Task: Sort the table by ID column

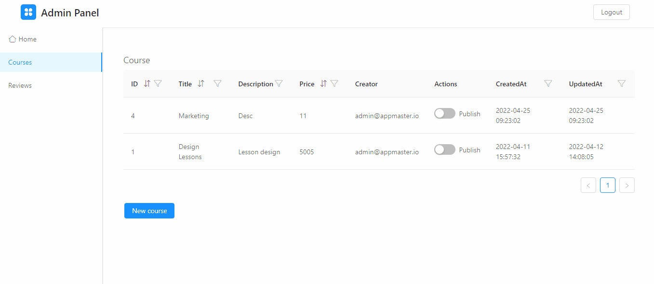Action: click(x=147, y=83)
